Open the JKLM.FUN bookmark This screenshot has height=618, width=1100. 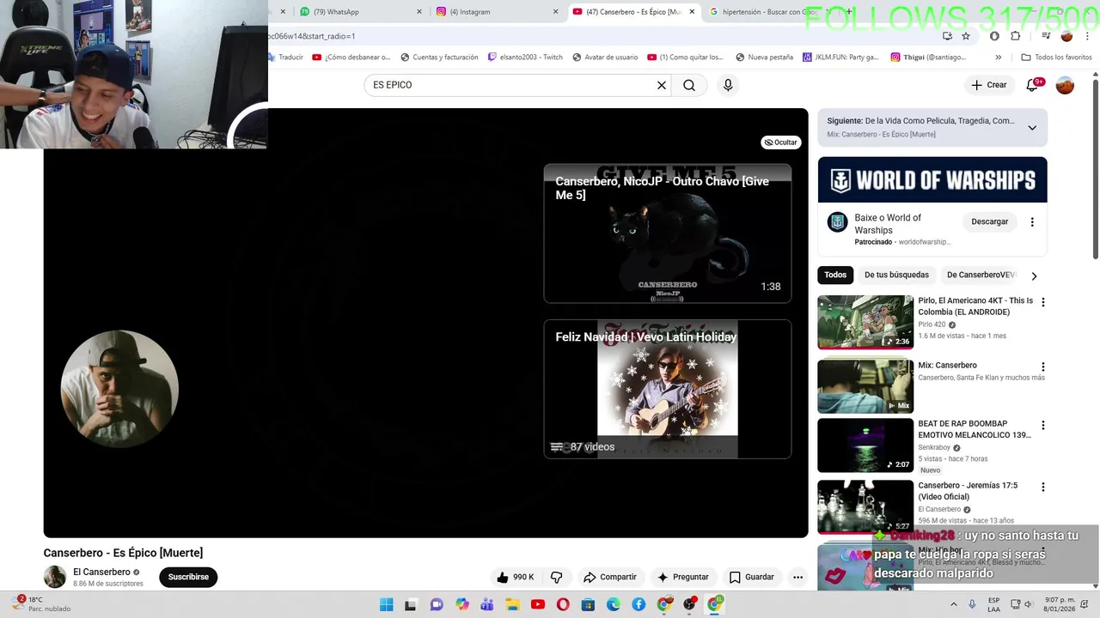click(840, 58)
